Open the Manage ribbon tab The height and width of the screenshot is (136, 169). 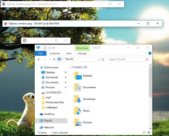click(x=82, y=53)
